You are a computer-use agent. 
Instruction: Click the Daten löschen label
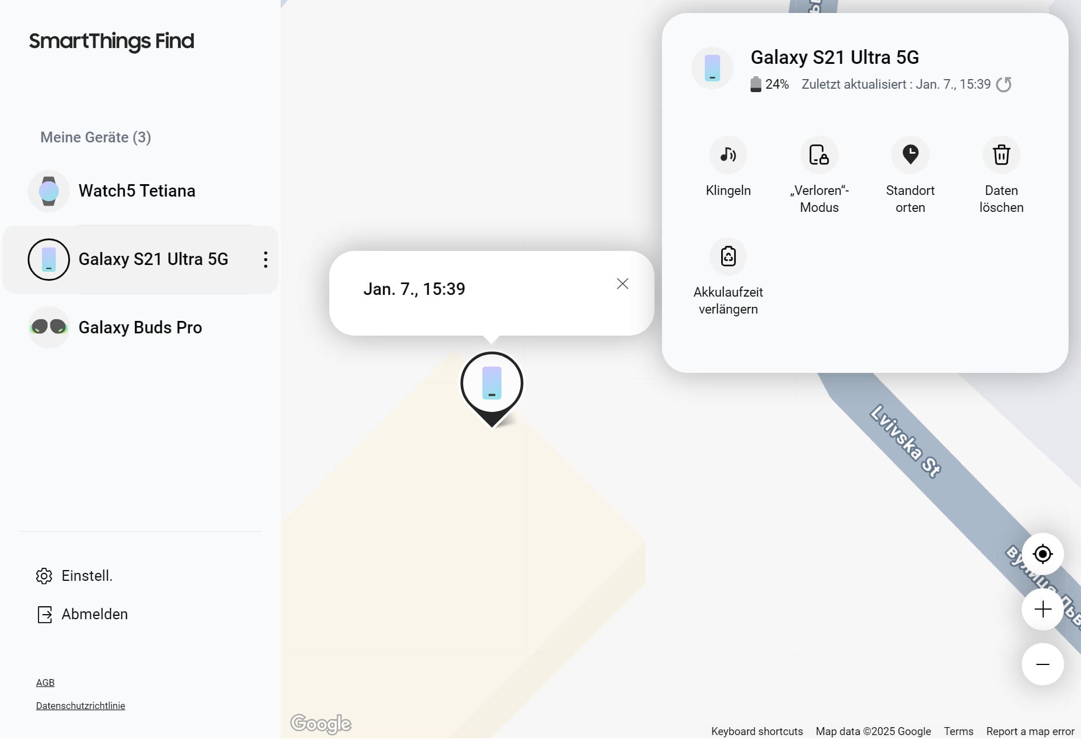point(1001,199)
